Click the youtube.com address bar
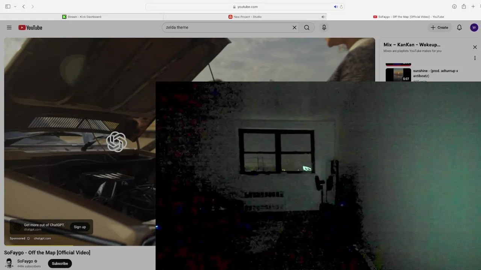The height and width of the screenshot is (270, 481). click(x=245, y=7)
